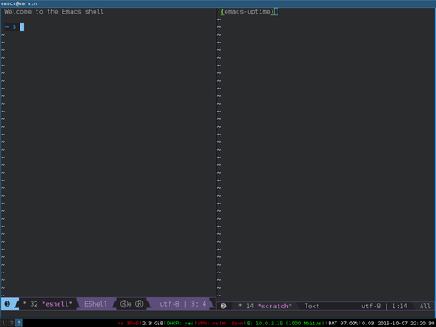436x327 pixels.
Task: Click the All buffer position indicator
Action: point(425,306)
